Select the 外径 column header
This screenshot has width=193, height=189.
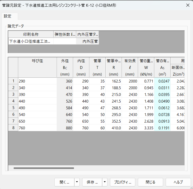coord(65,67)
